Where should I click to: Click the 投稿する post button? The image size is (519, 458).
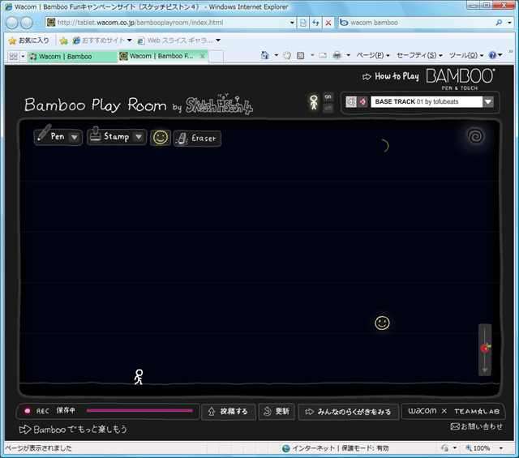229,411
